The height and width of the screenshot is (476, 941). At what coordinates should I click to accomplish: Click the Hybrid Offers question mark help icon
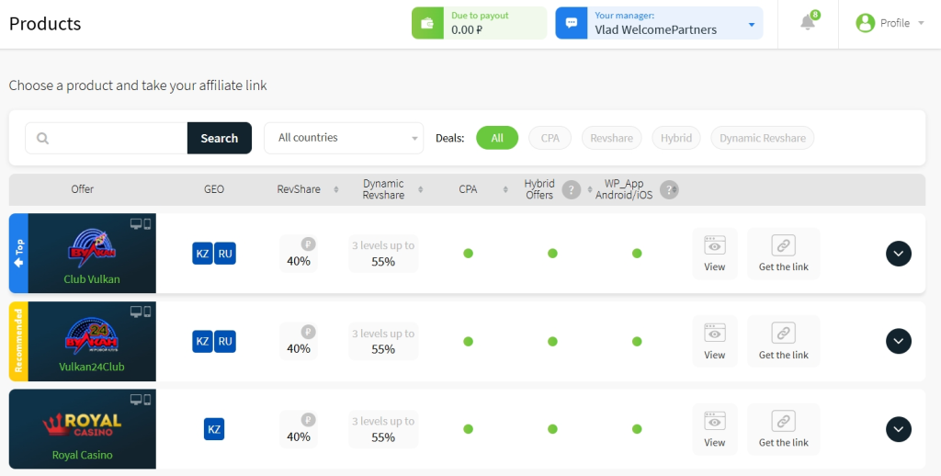571,189
